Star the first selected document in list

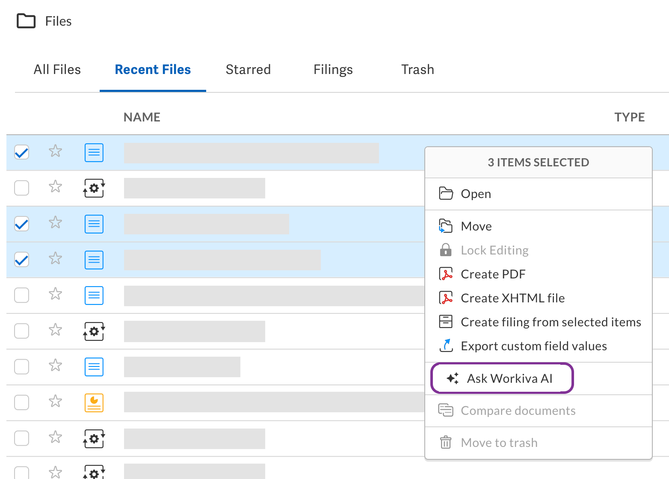tap(55, 151)
